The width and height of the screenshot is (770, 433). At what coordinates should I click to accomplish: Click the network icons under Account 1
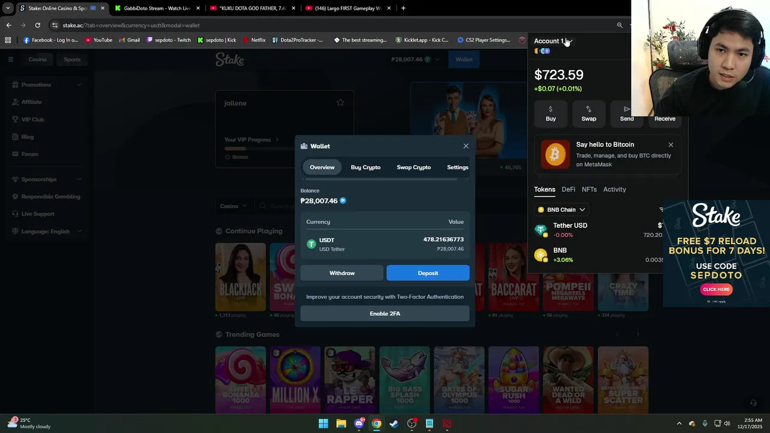(542, 51)
